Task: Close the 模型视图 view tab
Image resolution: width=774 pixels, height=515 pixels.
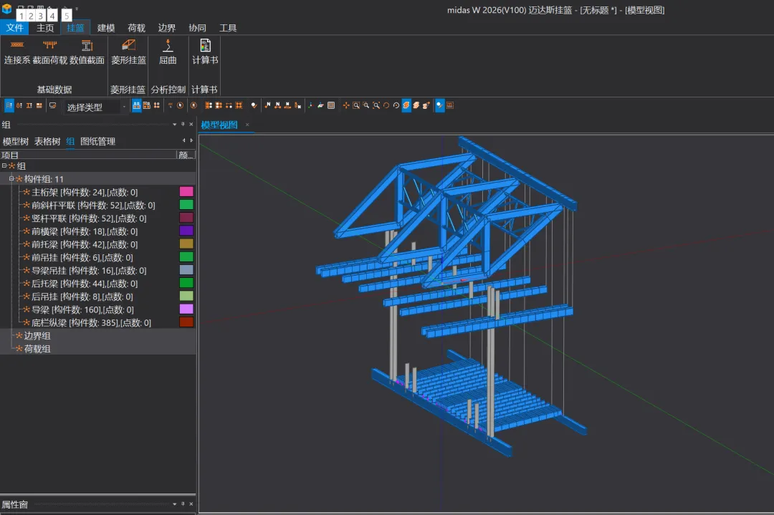Action: [247, 125]
